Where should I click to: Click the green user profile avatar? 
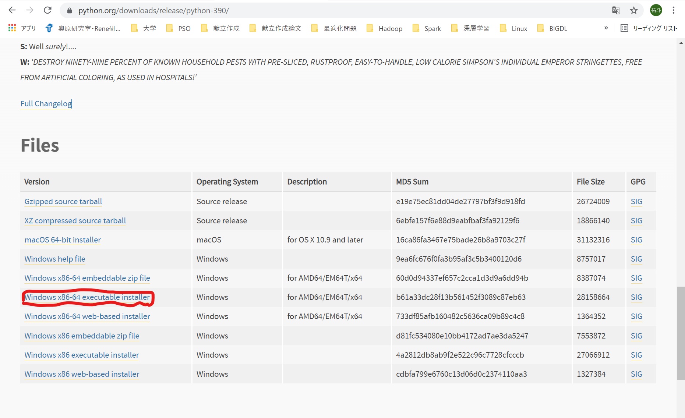656,10
